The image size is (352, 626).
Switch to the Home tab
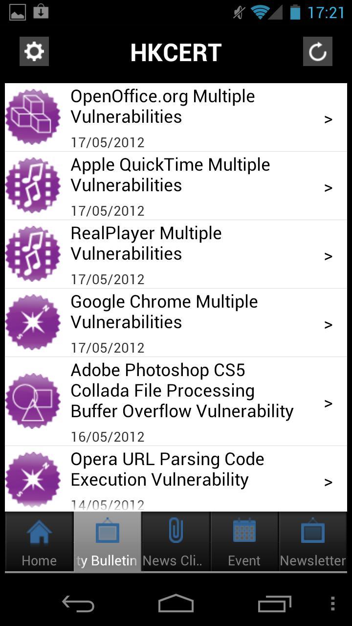pos(39,542)
